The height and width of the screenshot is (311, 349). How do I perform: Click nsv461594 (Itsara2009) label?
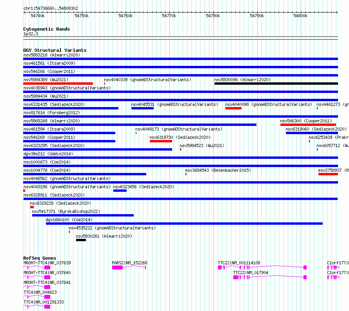pyautogui.click(x=49, y=129)
